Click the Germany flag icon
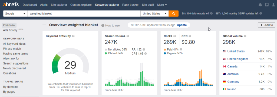Viewport: 277px width, 97px height. (224, 82)
